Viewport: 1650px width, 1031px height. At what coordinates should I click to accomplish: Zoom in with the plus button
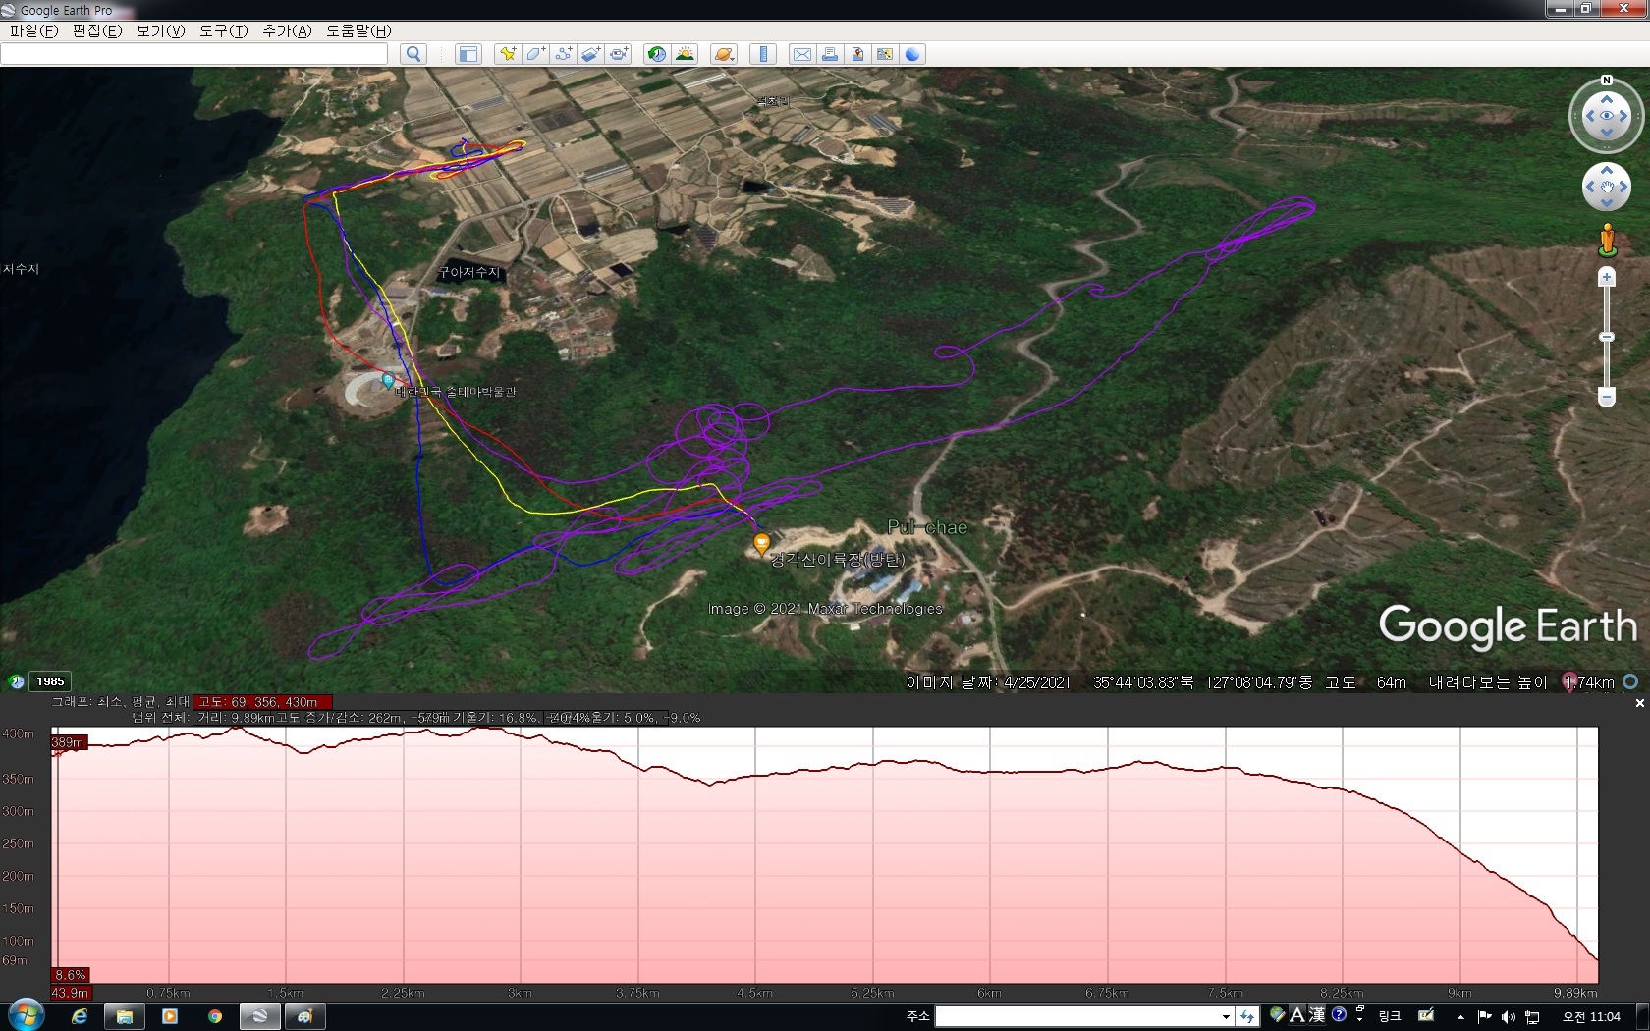tap(1607, 277)
